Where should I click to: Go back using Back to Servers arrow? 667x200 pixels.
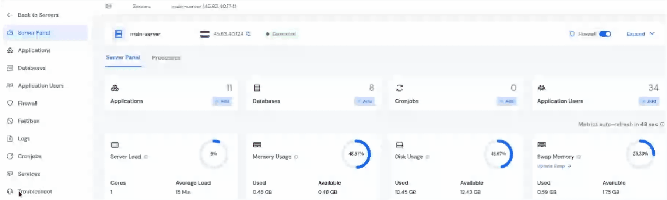[x=10, y=15]
